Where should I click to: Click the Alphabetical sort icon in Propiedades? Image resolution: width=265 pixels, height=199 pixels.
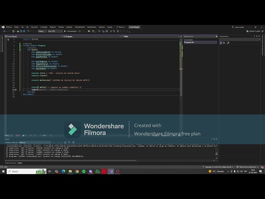(x=224, y=43)
